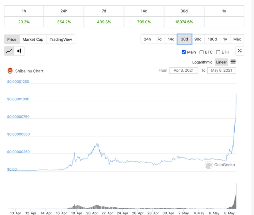254x215 pixels.
Task: Click the 30d change value 18974.6%
Action: click(184, 22)
